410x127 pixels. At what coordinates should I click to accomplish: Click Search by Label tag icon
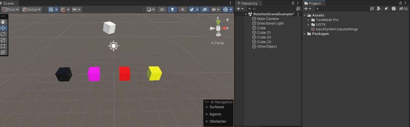pyautogui.click(x=386, y=9)
